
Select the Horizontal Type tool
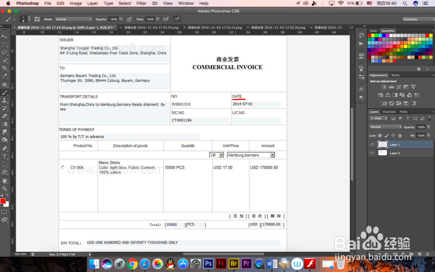(x=4, y=156)
